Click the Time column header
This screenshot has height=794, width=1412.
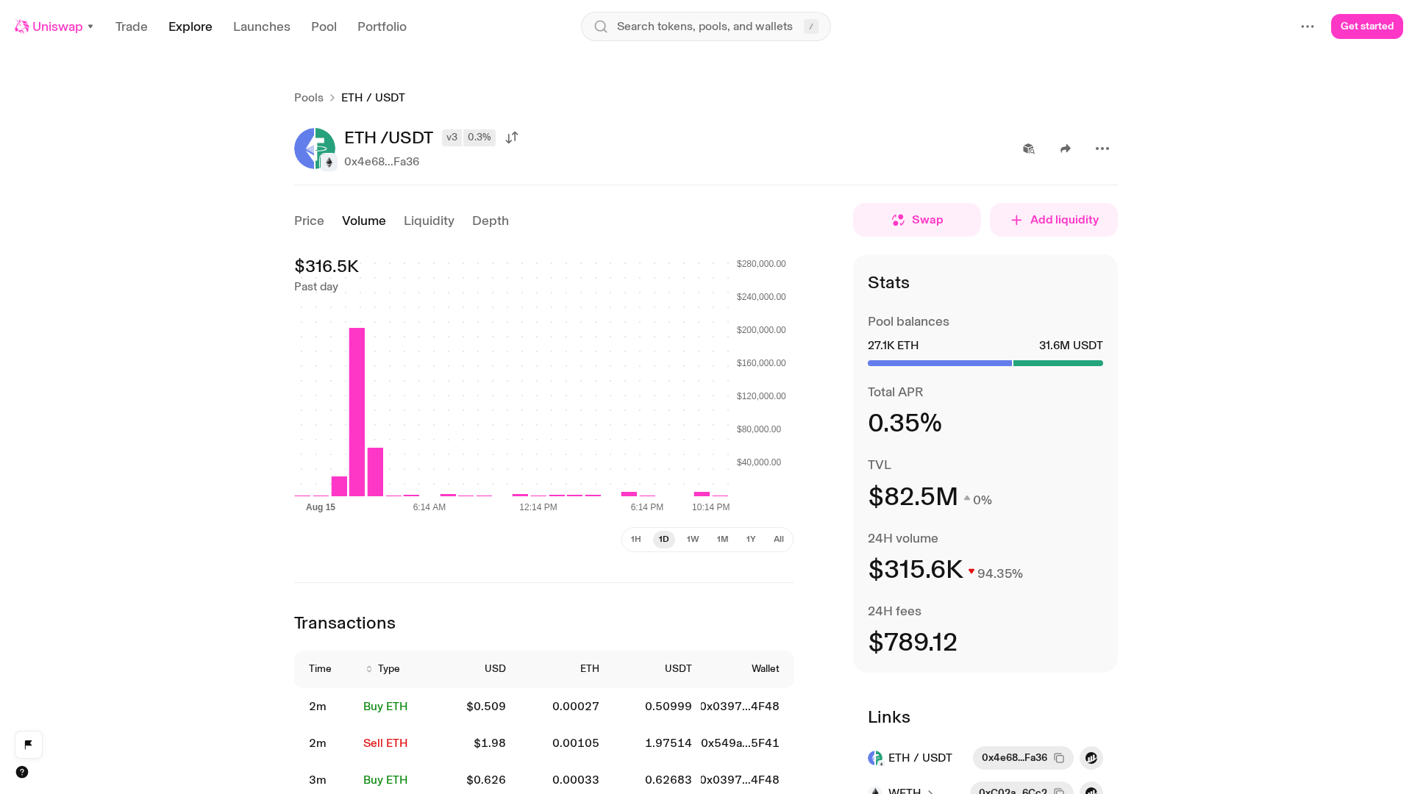pyautogui.click(x=320, y=669)
